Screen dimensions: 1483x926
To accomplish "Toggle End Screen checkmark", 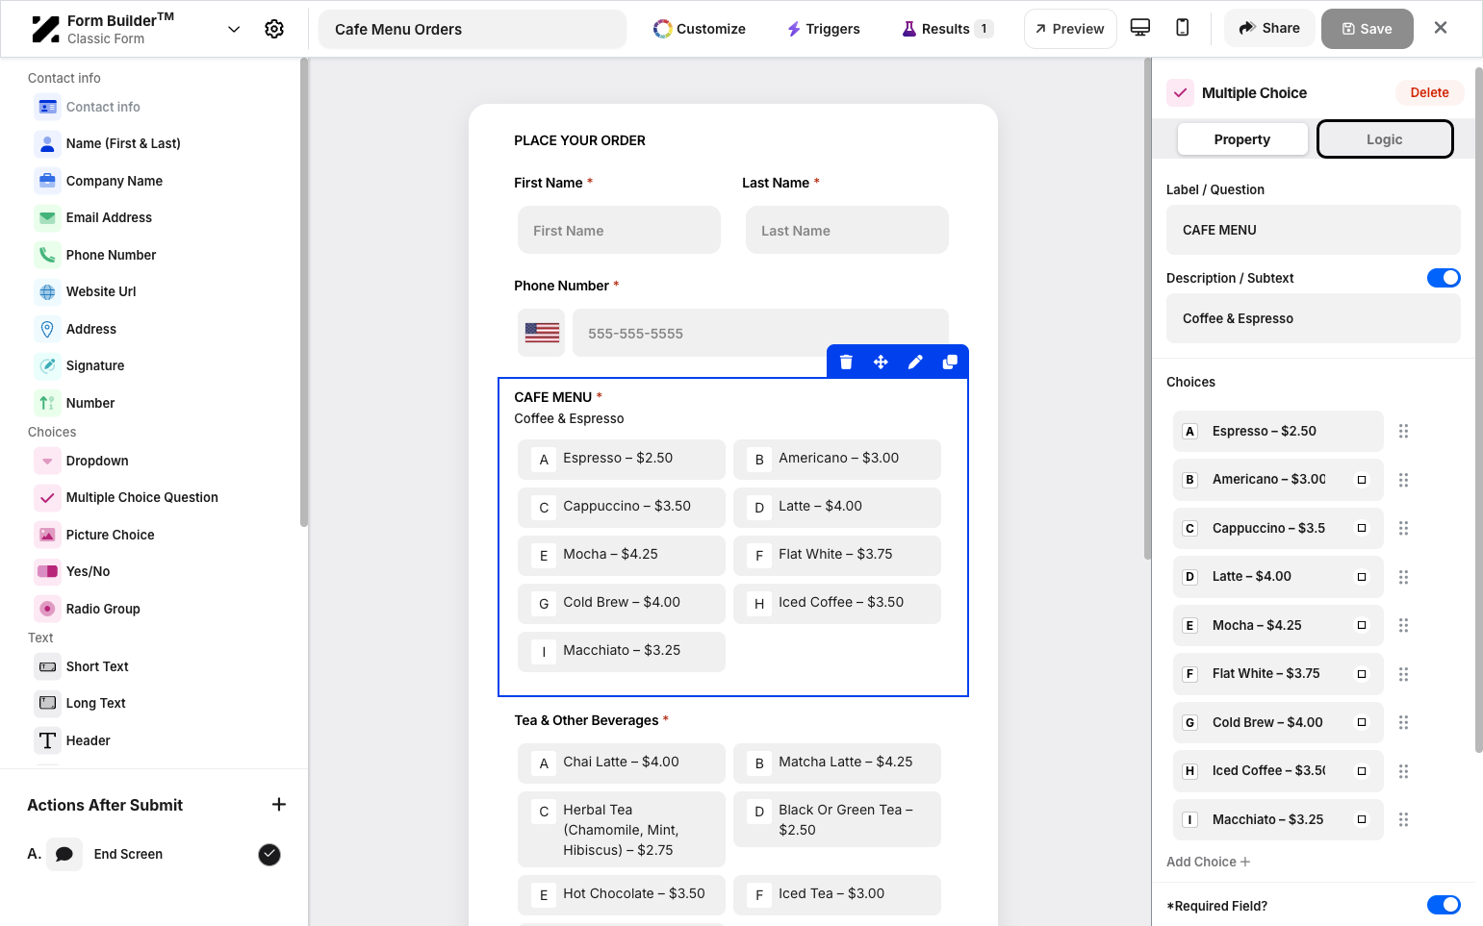I will tap(269, 854).
